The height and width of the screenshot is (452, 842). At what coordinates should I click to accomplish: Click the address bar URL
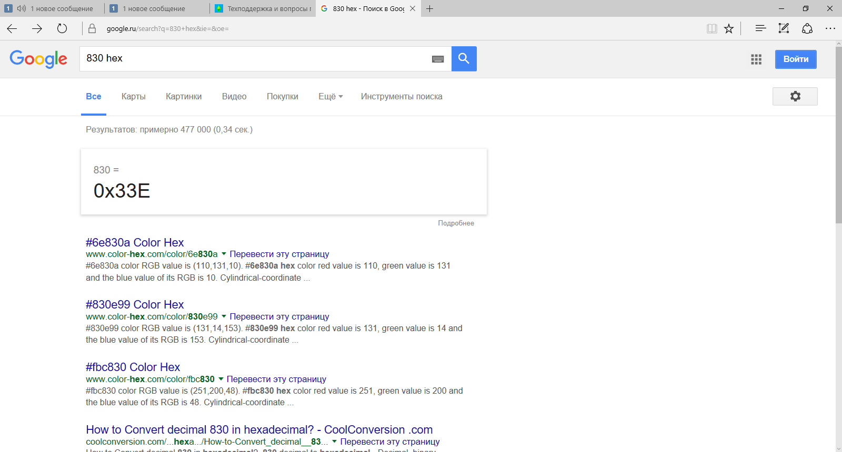[168, 29]
